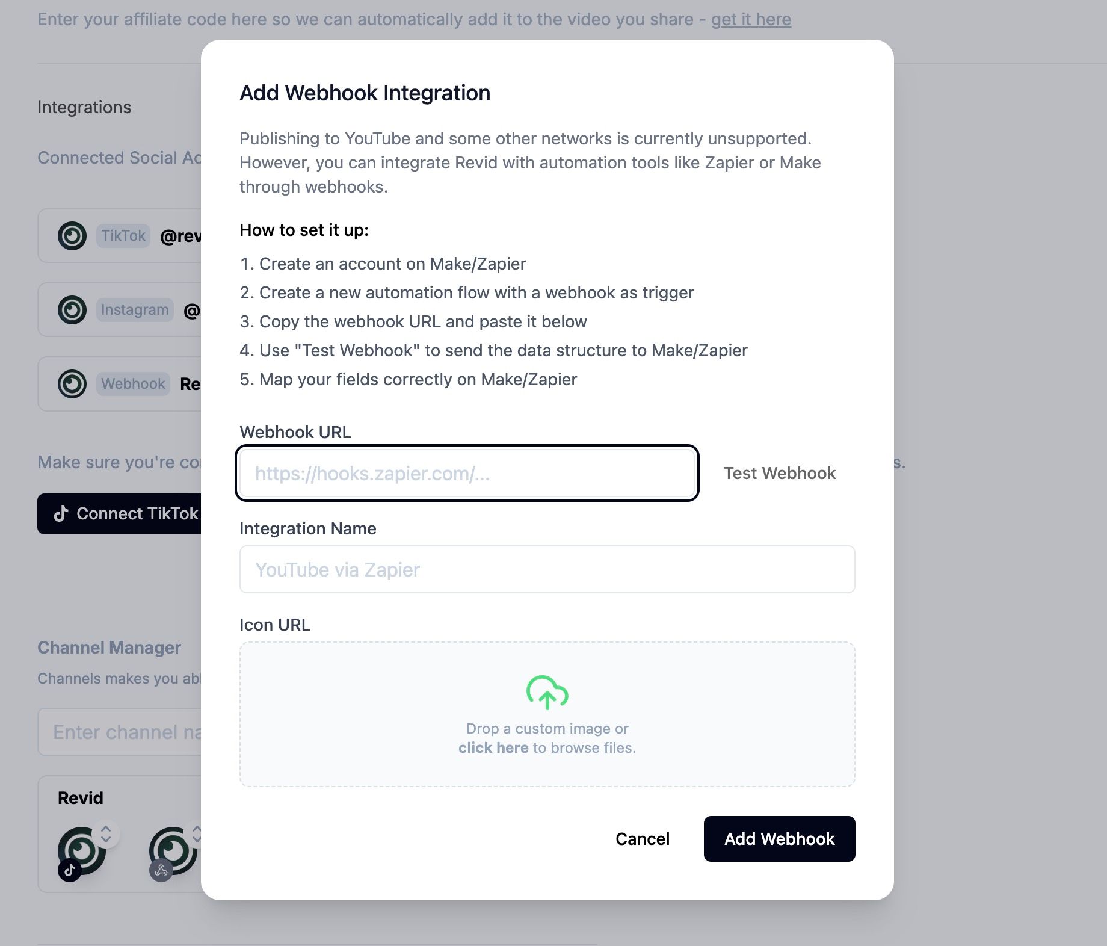Open the first Revid channel avatar
This screenshot has width=1107, height=946.
82,850
